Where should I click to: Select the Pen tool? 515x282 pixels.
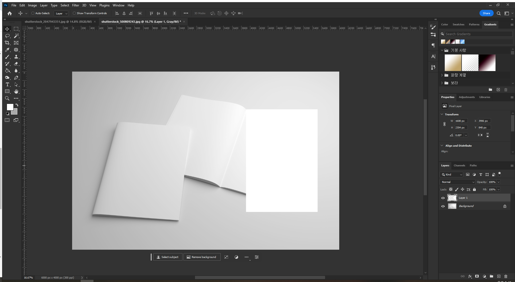click(16, 77)
